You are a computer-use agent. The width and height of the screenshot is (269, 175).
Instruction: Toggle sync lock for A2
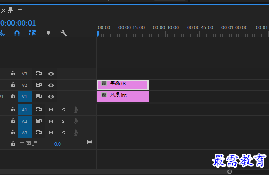pyautogui.click(x=39, y=121)
